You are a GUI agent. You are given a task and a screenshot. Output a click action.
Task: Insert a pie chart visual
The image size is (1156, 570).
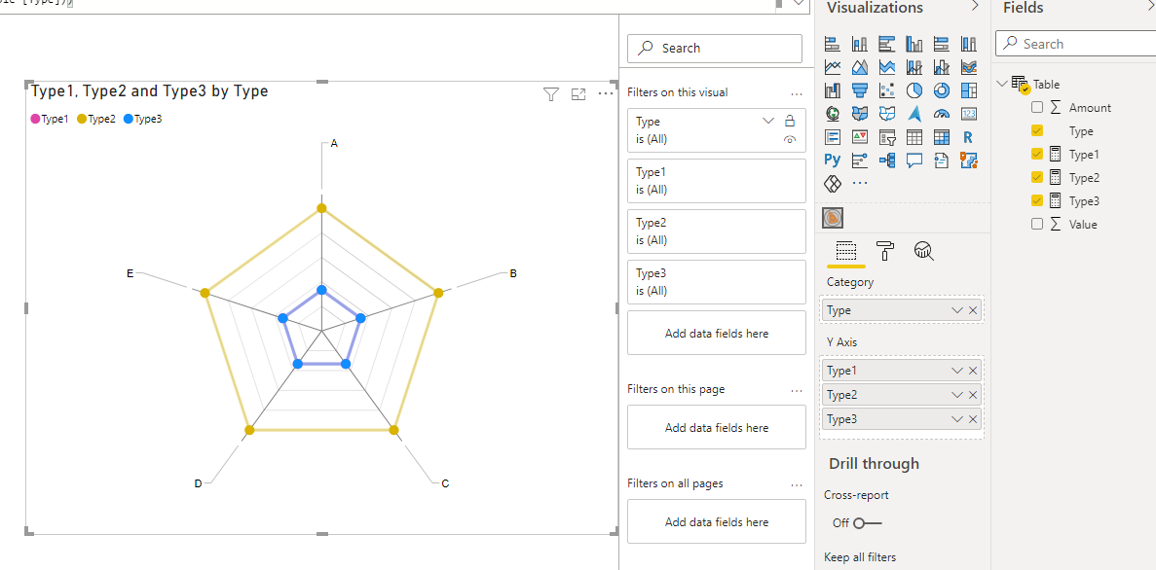[x=914, y=90]
